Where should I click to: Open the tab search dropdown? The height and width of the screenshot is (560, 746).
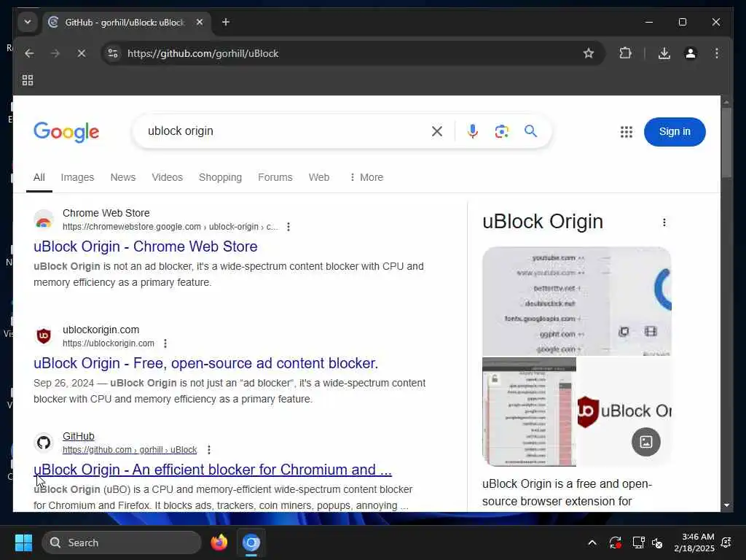[28, 22]
